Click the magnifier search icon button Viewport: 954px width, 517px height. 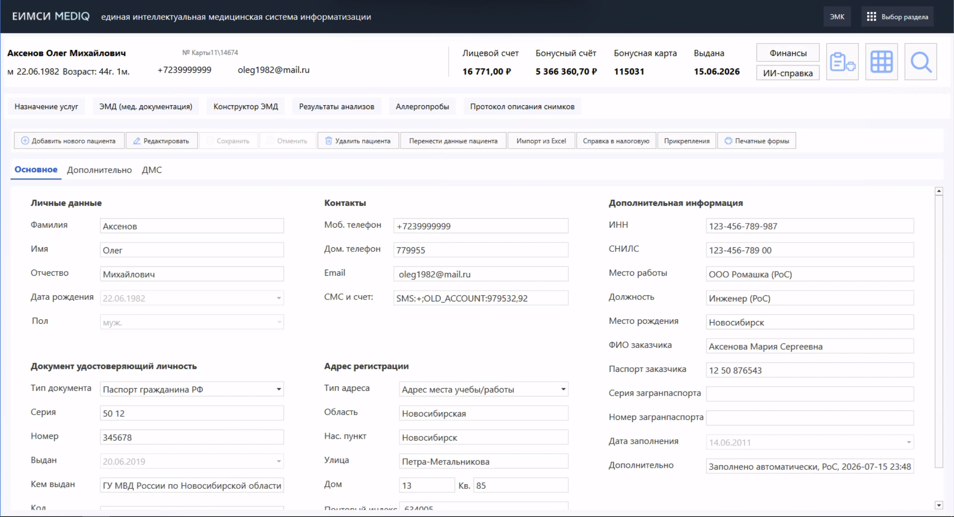(x=920, y=62)
